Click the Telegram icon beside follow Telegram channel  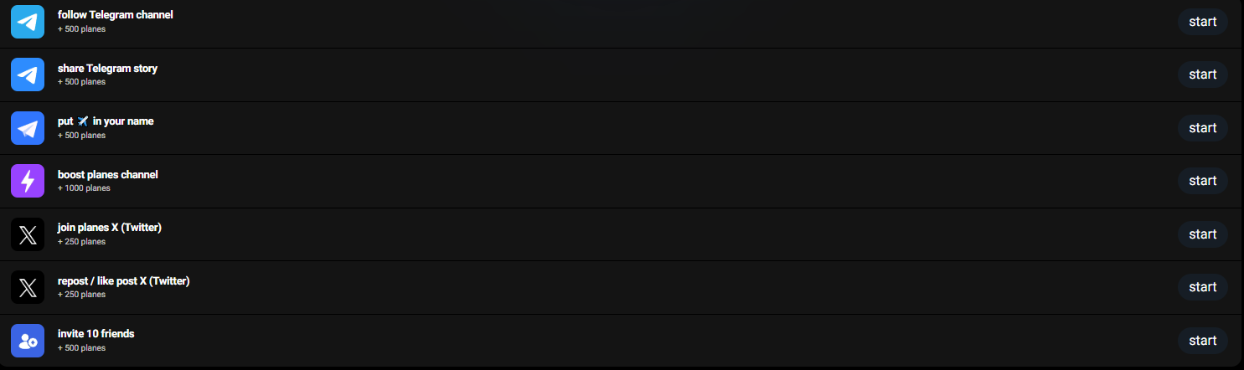click(28, 22)
